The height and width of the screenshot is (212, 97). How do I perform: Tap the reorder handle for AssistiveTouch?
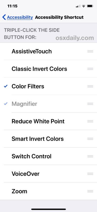click(x=90, y=51)
